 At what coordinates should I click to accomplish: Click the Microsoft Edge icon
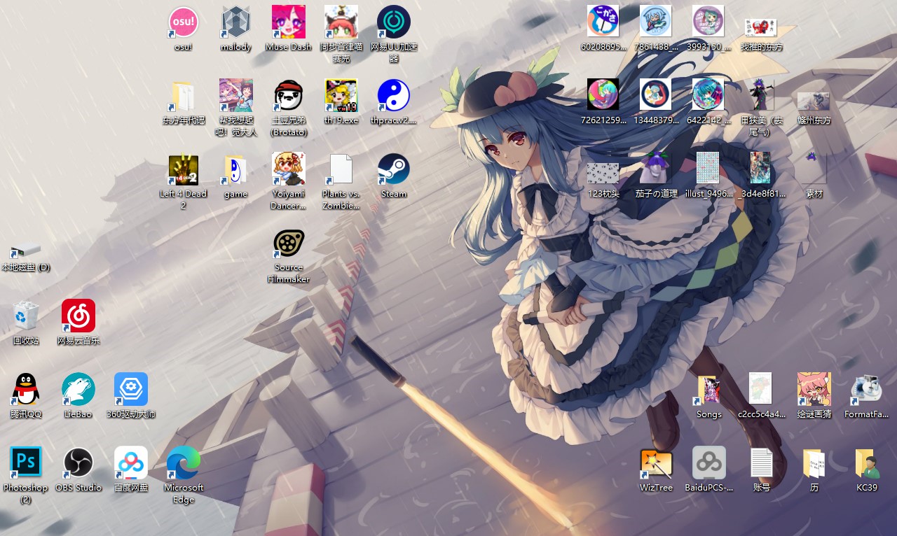coord(183,463)
